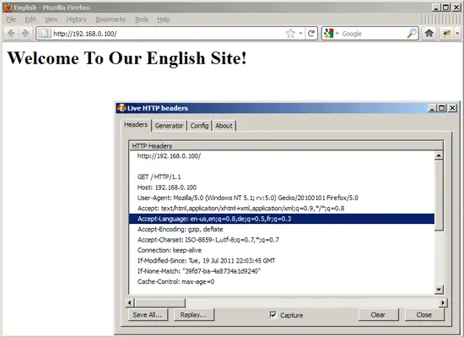Screen dimensions: 464x337
Task: Open the Edit menu
Action: (30, 19)
